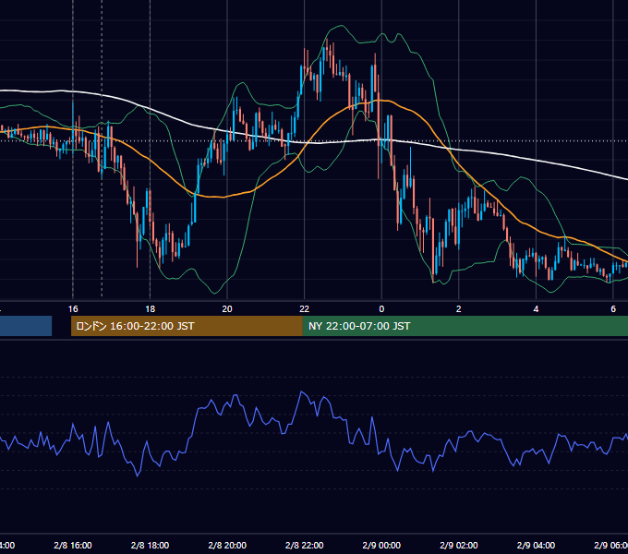Click the 2/8 22:00 time label
Image resolution: width=628 pixels, height=554 pixels.
[305, 545]
